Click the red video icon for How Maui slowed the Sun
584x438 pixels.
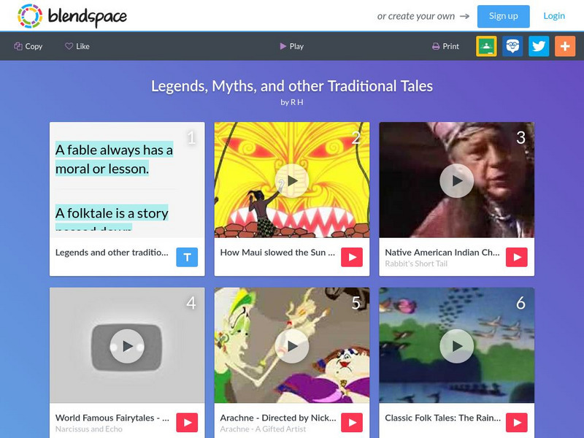[352, 257]
